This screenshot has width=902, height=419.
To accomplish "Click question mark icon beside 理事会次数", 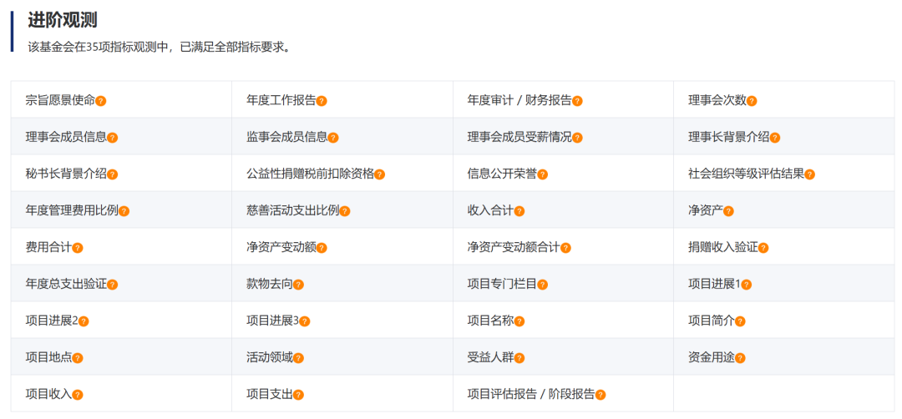I will click(x=752, y=101).
